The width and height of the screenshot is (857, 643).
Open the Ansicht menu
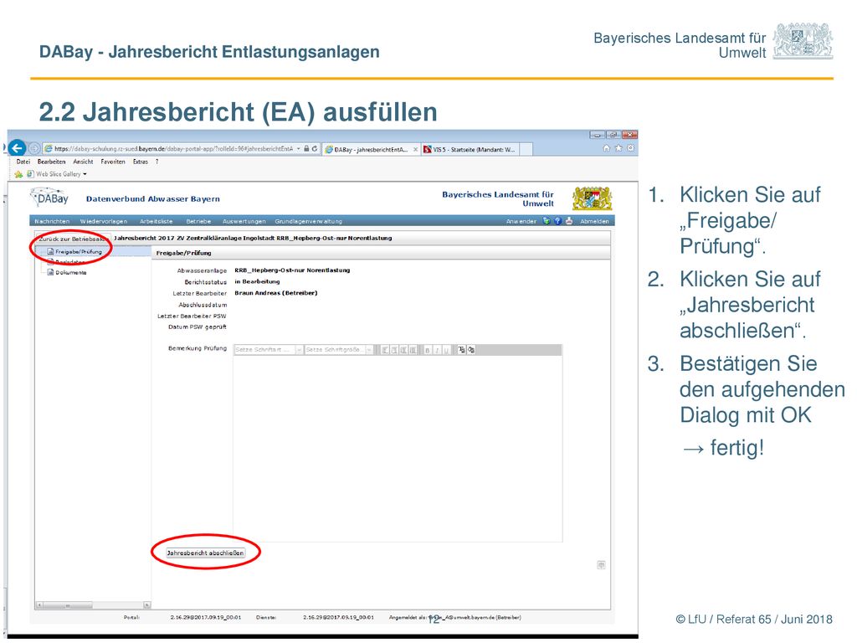(83, 162)
